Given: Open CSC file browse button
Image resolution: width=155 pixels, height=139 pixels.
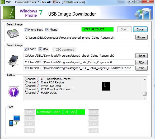Looking at the screenshot, I should click(141, 68).
